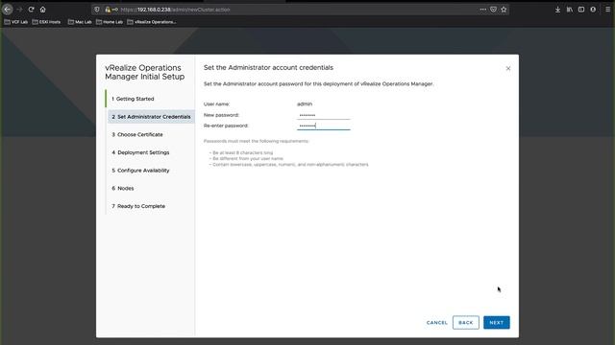Open the vRealize Operations bookmark folder
Screen dimensions: 615x345
(x=152, y=22)
